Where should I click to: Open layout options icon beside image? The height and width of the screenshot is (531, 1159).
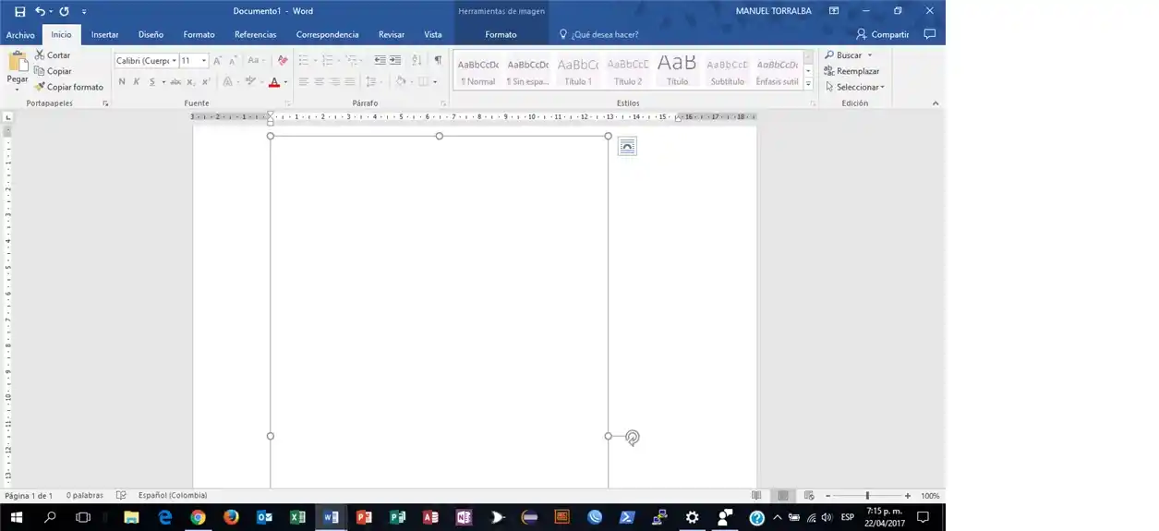click(627, 147)
